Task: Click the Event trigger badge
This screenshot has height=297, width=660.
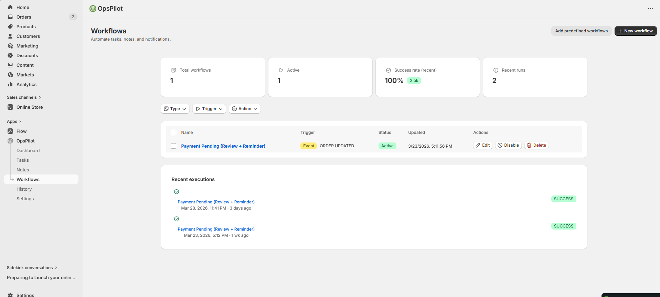Action: pos(309,146)
